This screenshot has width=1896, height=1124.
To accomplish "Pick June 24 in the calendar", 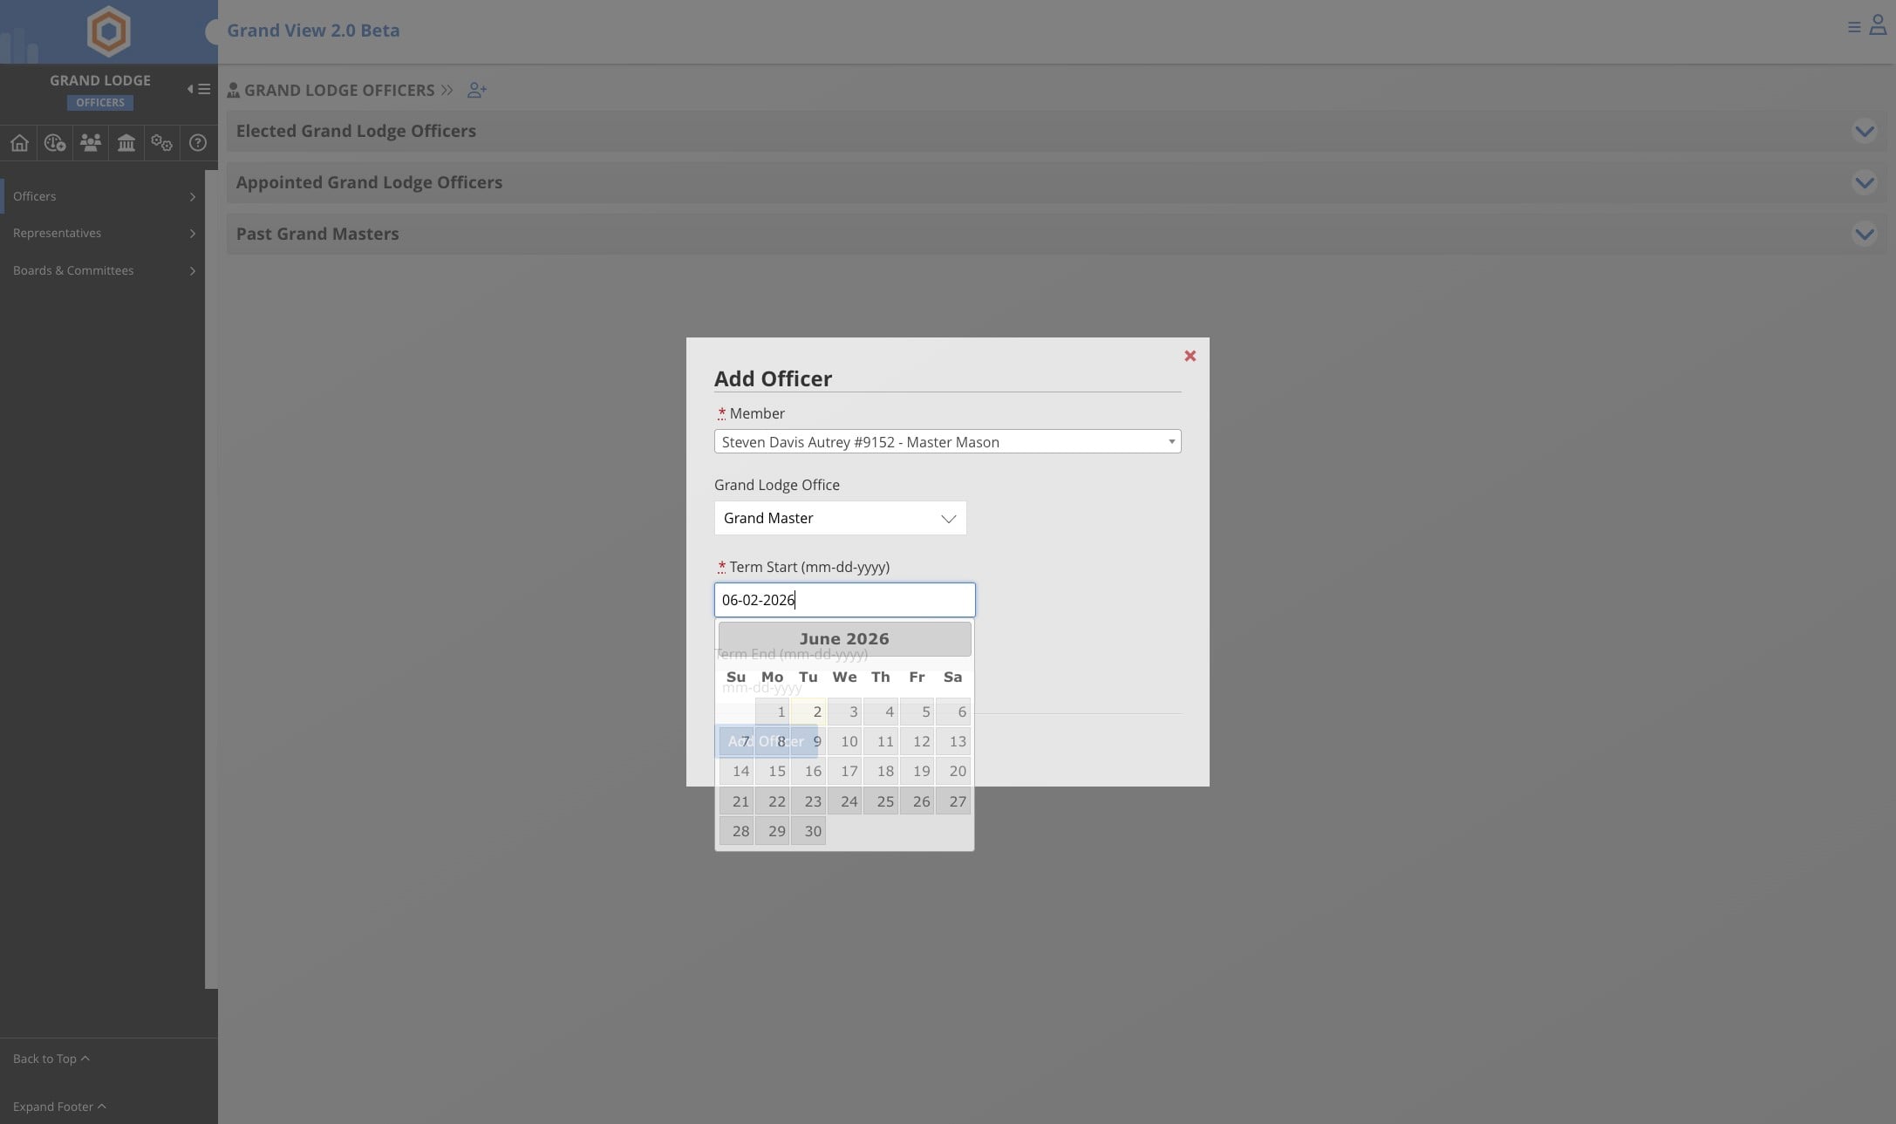I will 844,801.
